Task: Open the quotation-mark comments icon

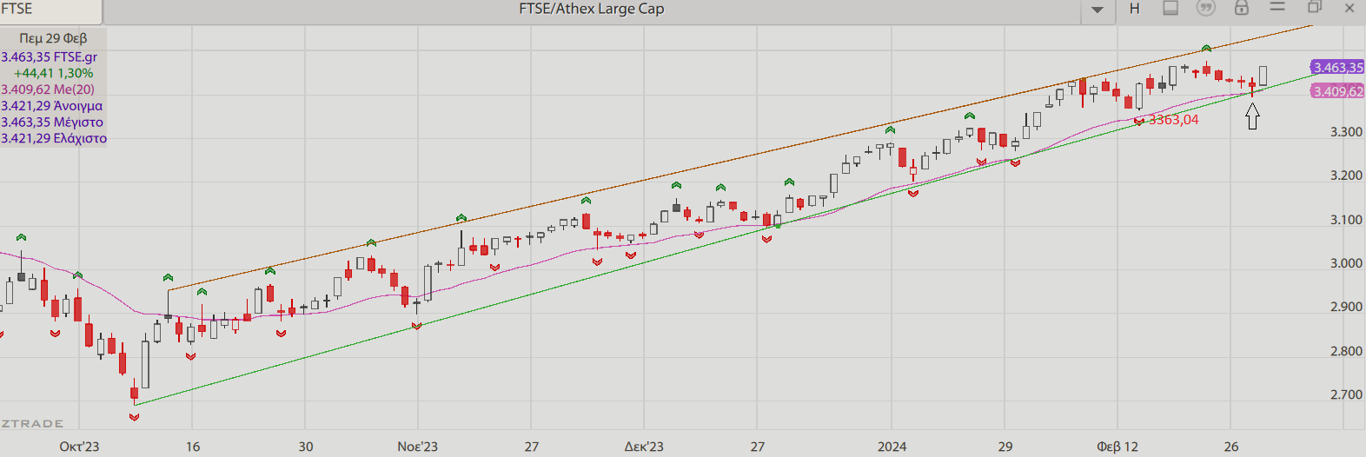Action: [1206, 8]
